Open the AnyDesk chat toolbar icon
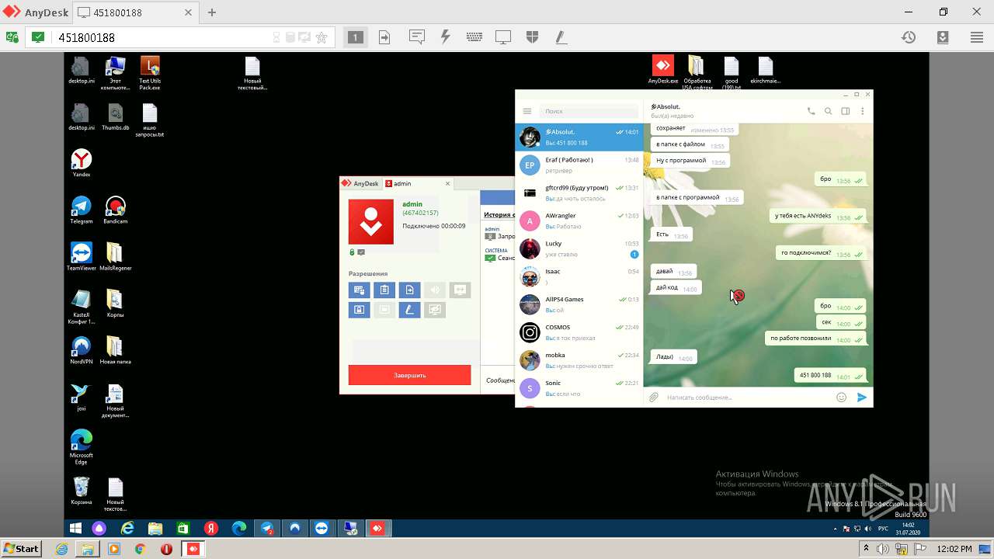 pos(417,37)
